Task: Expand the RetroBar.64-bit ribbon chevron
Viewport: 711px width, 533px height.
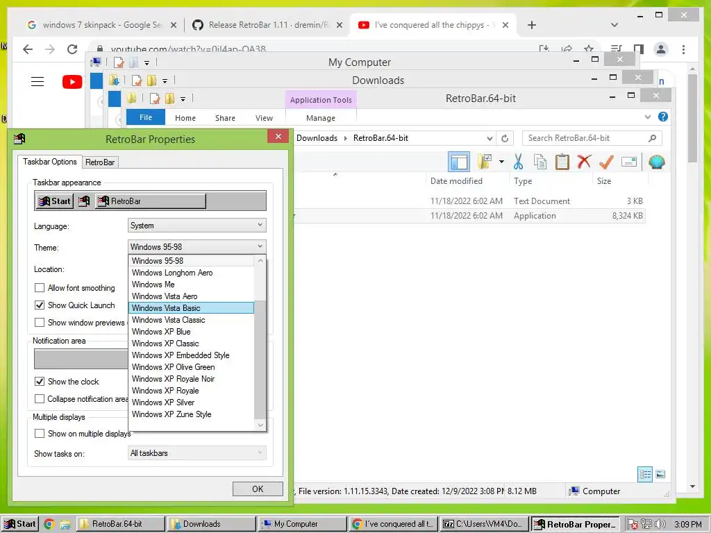Action: click(648, 117)
